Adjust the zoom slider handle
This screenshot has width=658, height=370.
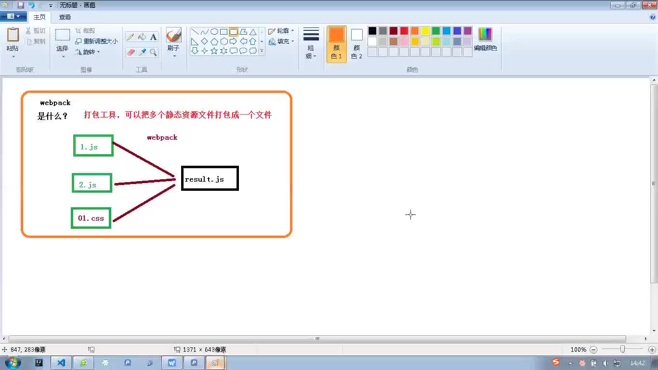click(622, 349)
